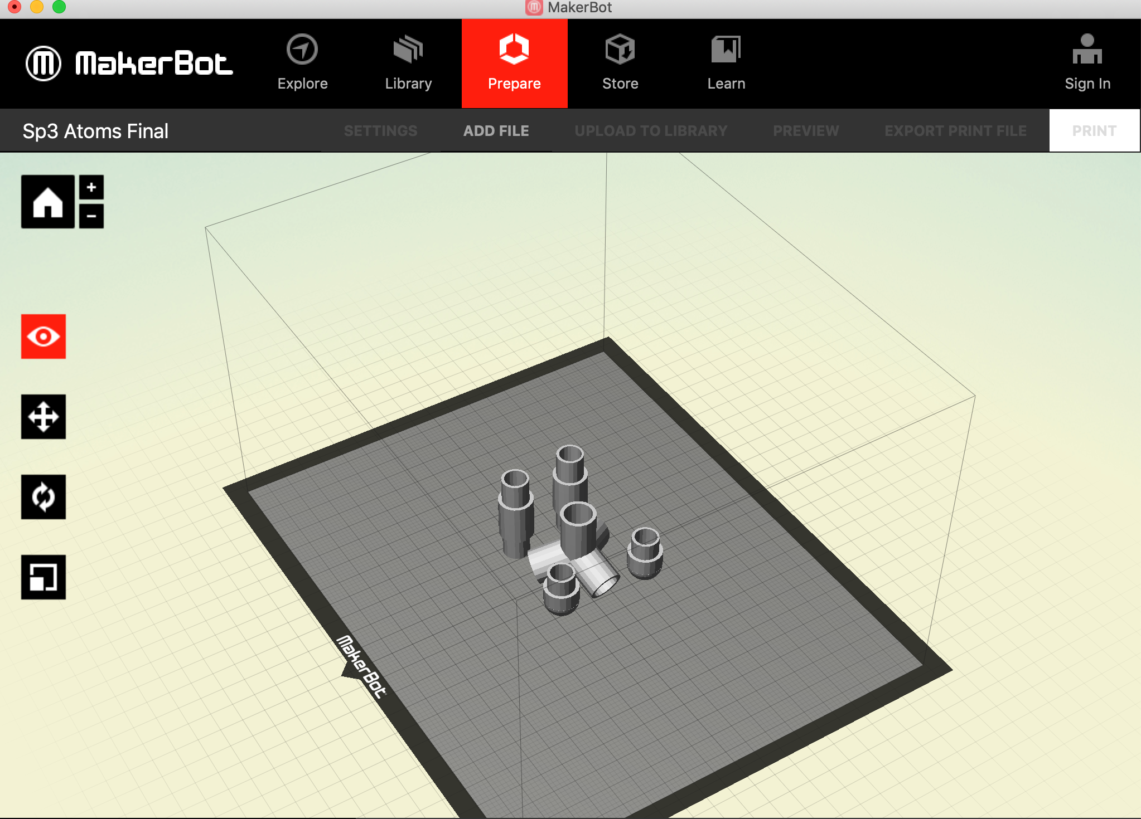This screenshot has width=1141, height=819.
Task: Switch to the Library tab
Action: point(408,63)
